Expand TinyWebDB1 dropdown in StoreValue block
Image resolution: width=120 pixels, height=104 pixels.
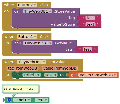pos(37,11)
